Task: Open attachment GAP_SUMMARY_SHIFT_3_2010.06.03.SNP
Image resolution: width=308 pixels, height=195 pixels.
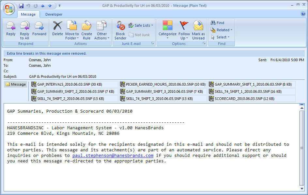Action: coord(163,91)
